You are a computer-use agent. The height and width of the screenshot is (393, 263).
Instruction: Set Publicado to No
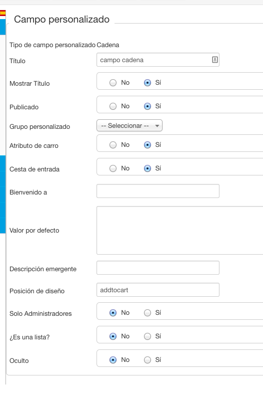tap(113, 106)
